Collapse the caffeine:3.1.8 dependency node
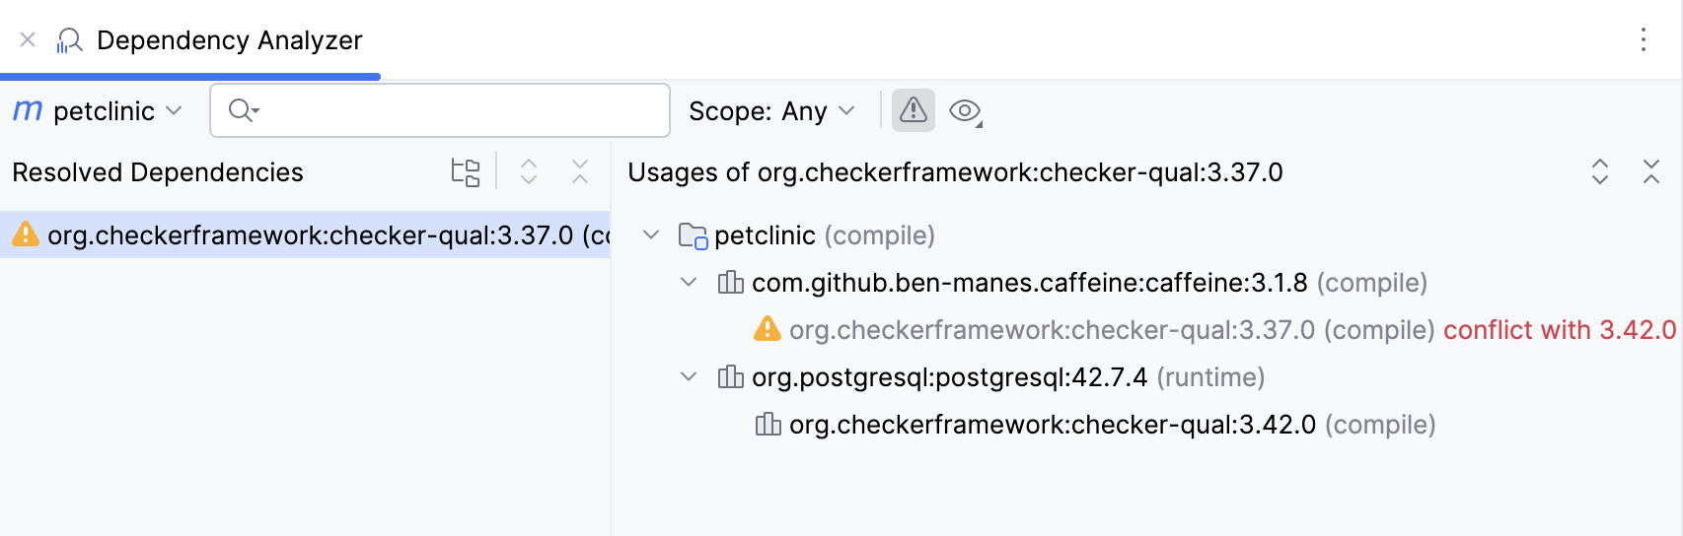 tap(689, 283)
